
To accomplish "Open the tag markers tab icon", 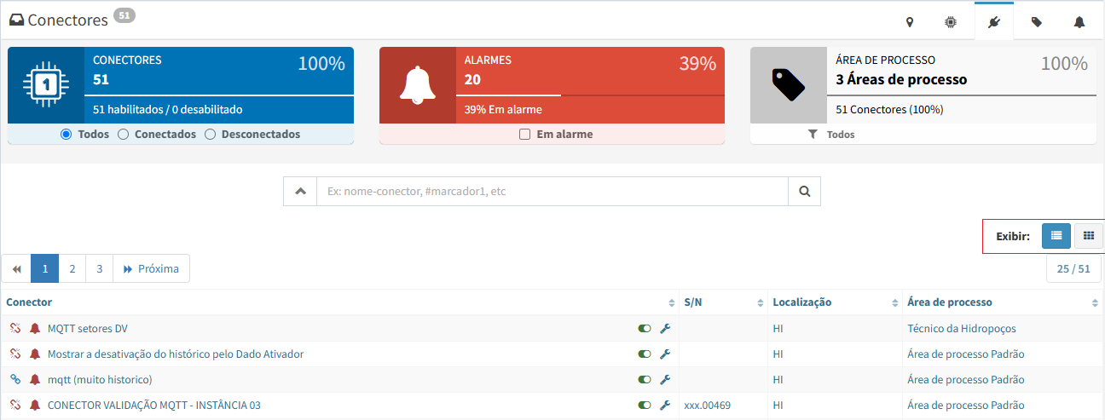I will tap(1036, 22).
